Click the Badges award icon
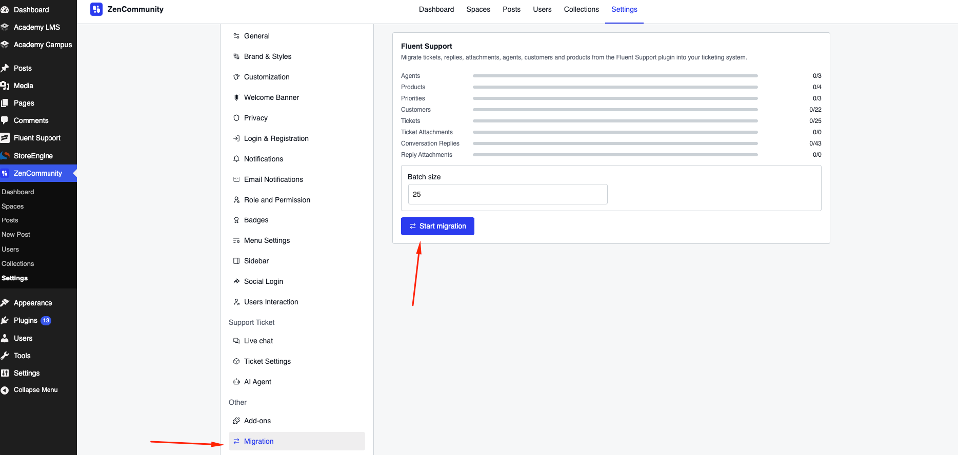 click(236, 220)
